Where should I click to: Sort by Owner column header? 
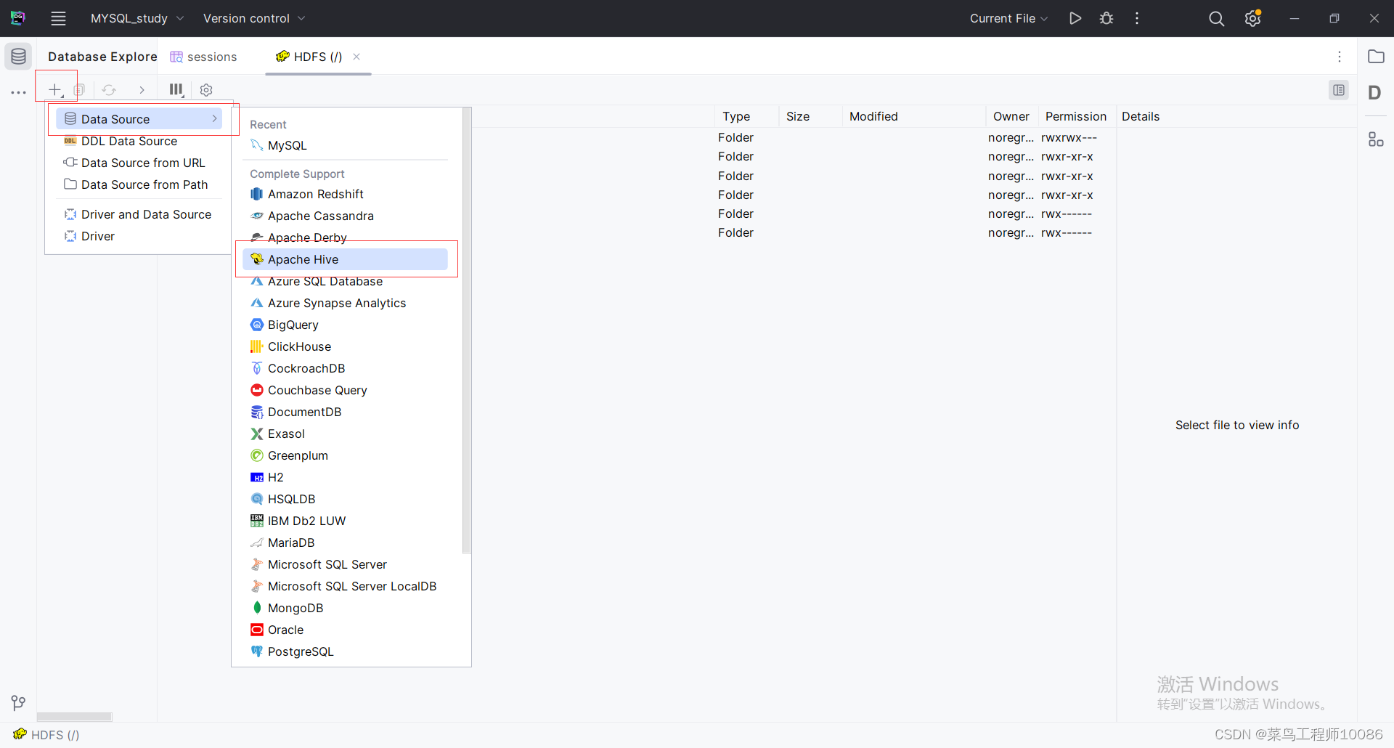[1012, 116]
